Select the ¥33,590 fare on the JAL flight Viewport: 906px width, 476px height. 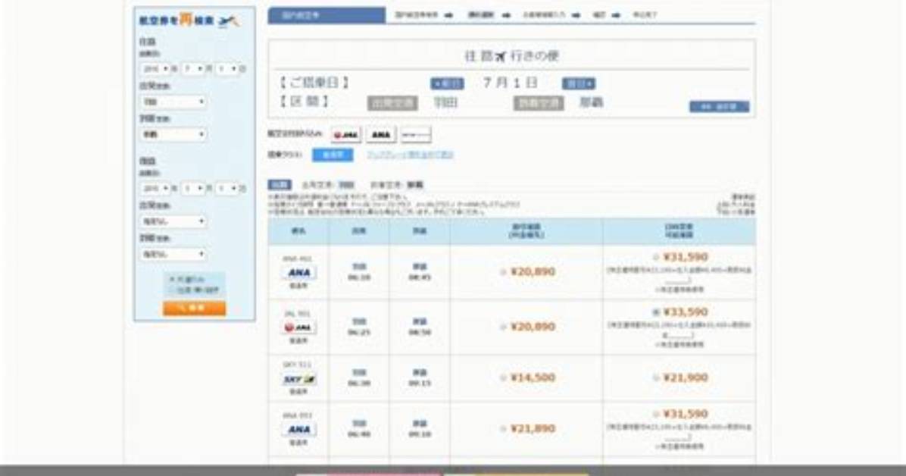[656, 312]
